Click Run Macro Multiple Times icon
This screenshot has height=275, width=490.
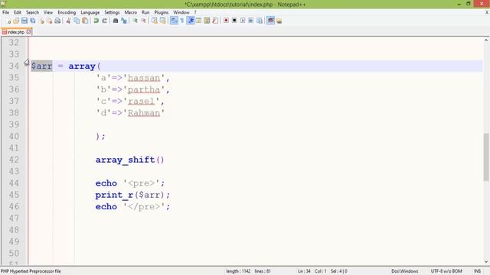tap(251, 21)
